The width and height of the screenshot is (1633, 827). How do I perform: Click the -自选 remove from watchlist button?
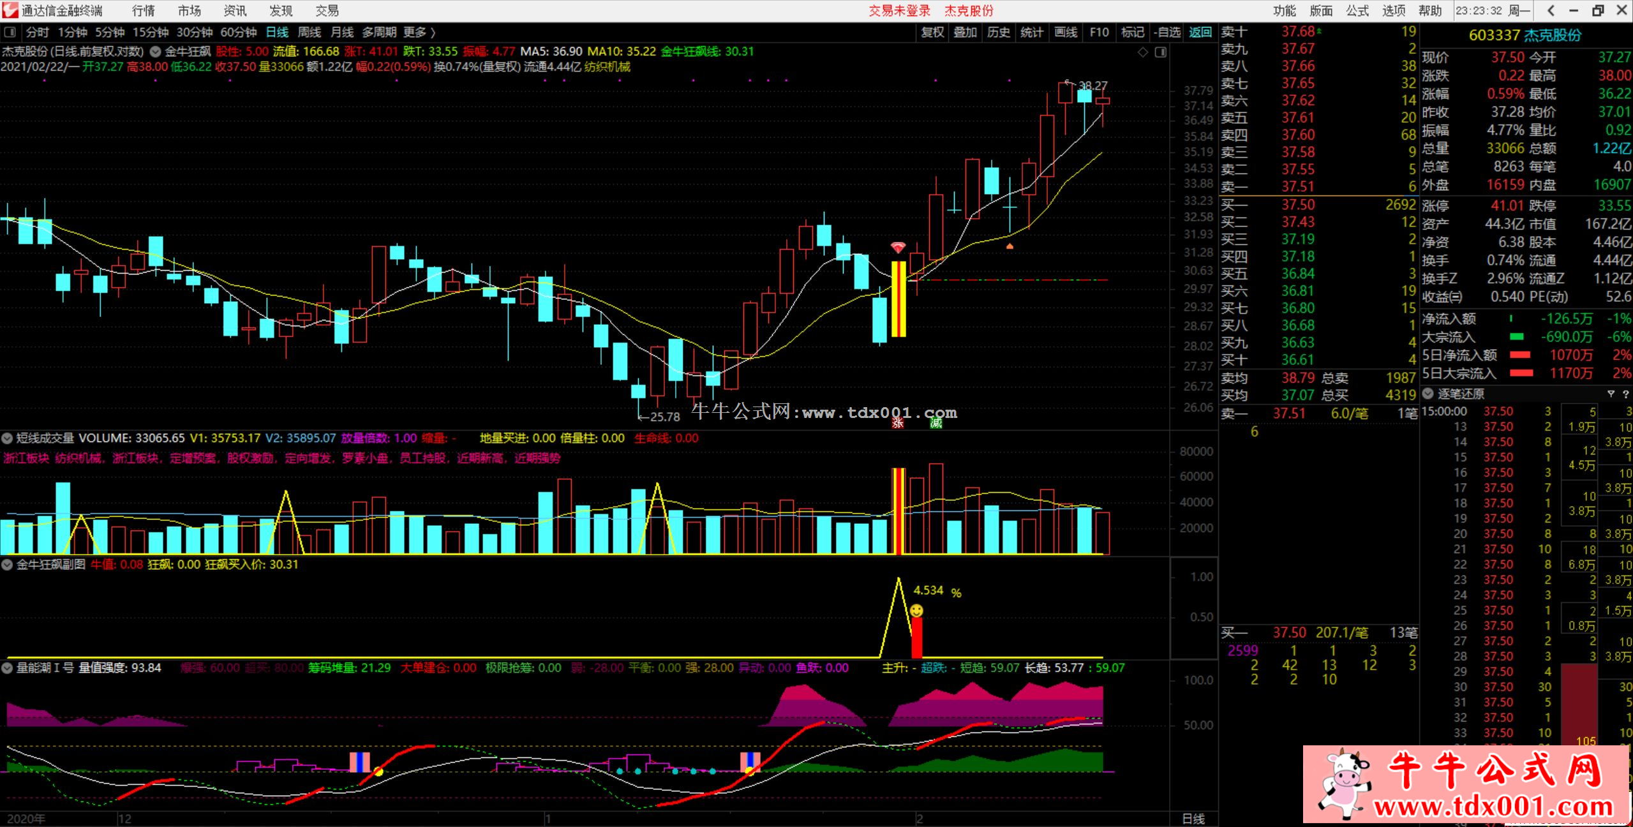pos(1167,32)
